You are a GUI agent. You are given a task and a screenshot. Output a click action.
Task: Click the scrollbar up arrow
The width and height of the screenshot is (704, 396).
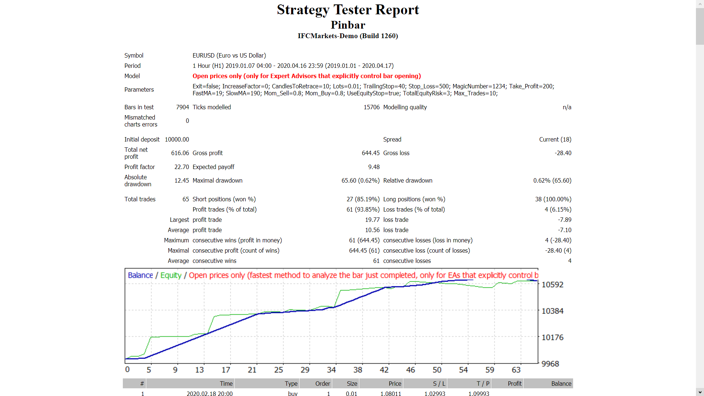(700, 4)
